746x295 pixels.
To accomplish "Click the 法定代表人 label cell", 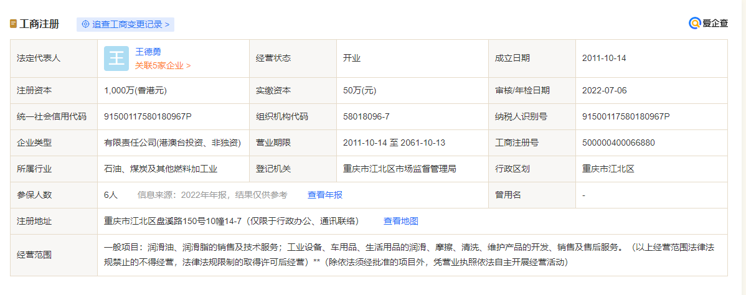I will (54, 59).
